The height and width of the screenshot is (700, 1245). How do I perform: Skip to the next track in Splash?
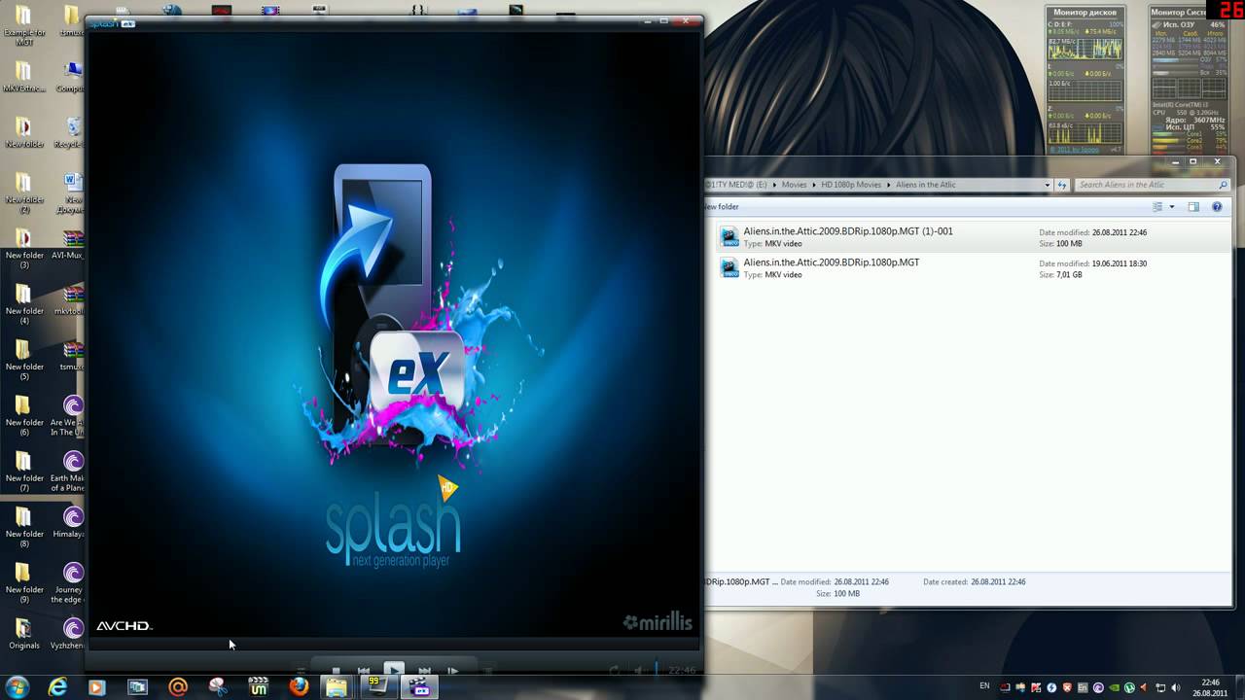pos(424,670)
